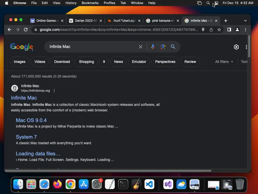Open Spotlight search in menu bar
This screenshot has width=258, height=194.
tap(208, 3)
